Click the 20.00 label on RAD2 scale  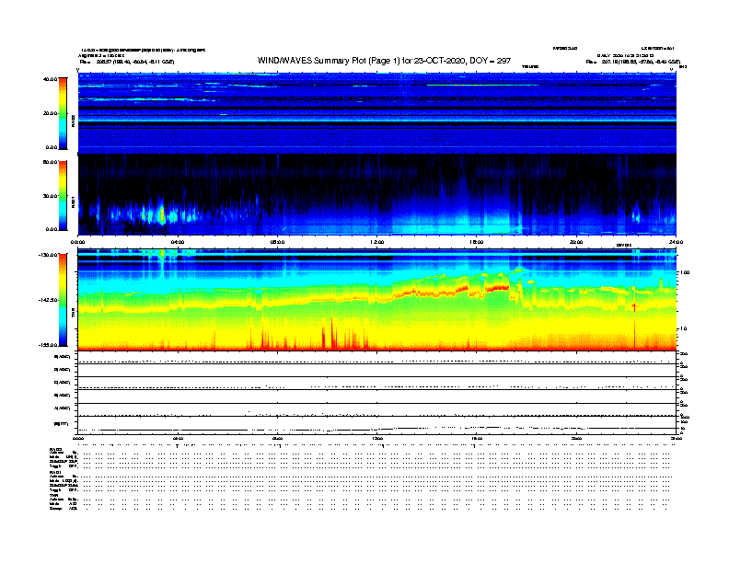[50, 113]
